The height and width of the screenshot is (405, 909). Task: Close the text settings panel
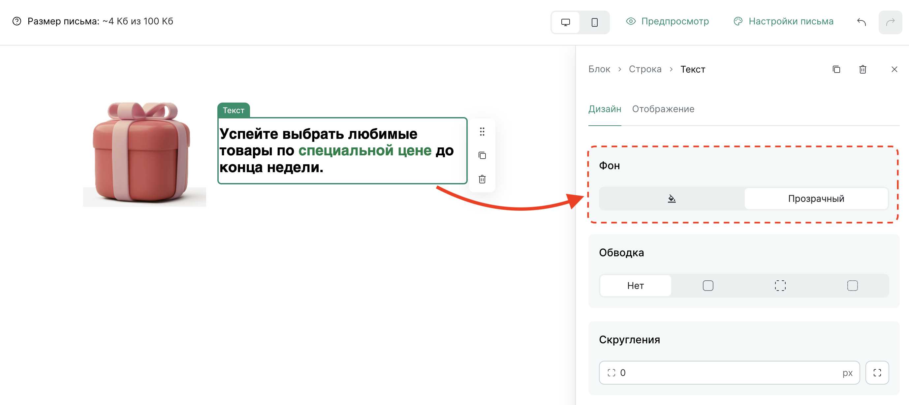coord(894,69)
